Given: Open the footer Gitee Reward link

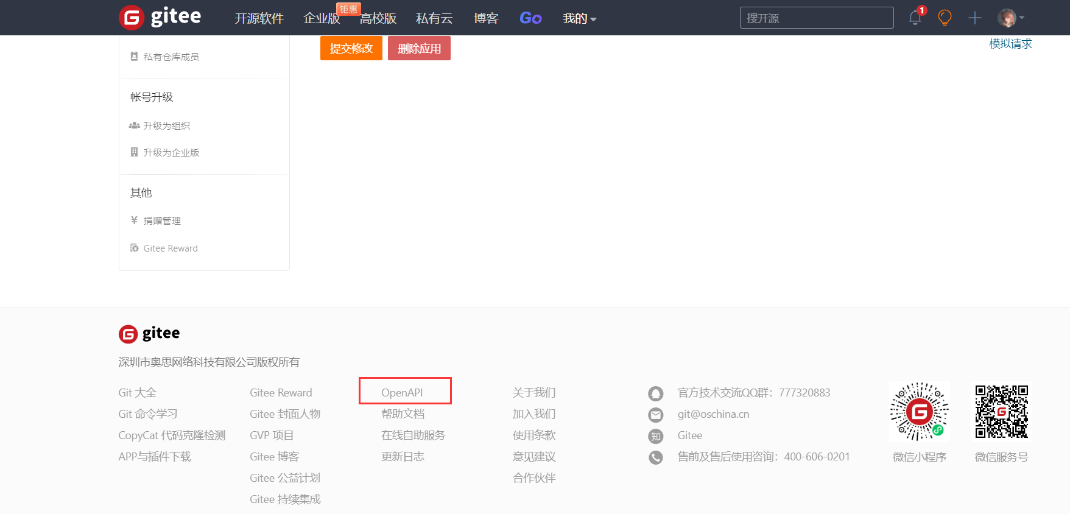Looking at the screenshot, I should tap(281, 393).
